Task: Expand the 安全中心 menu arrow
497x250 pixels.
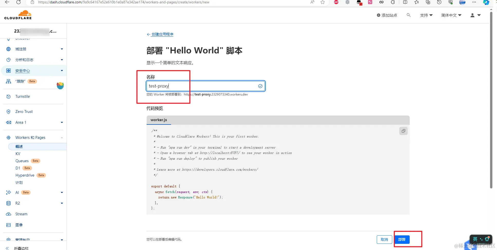Action: (x=62, y=71)
